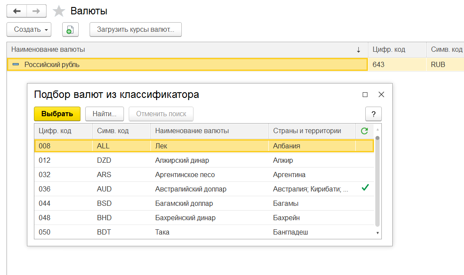Click Страны и территории column header
Screen dimensions: 464x275
click(x=312, y=131)
